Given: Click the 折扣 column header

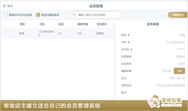Looking at the screenshot, I should (61, 24).
